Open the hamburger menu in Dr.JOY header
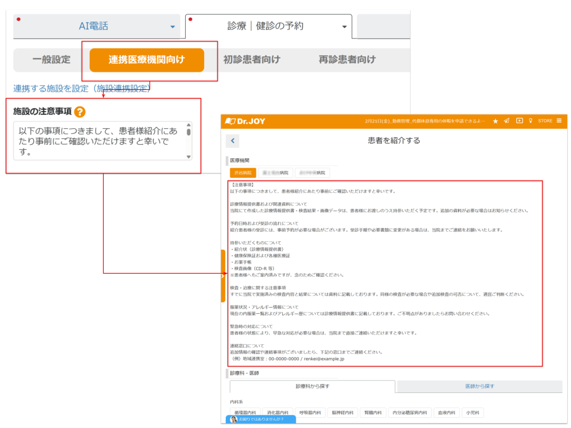571x428 pixels. point(559,121)
